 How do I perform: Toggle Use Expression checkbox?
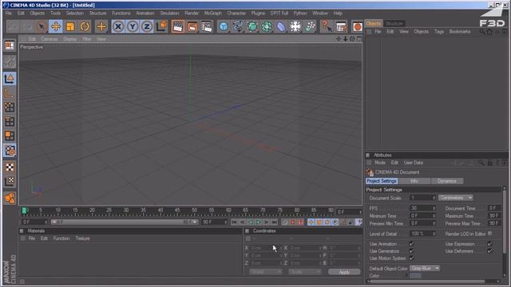coord(489,244)
